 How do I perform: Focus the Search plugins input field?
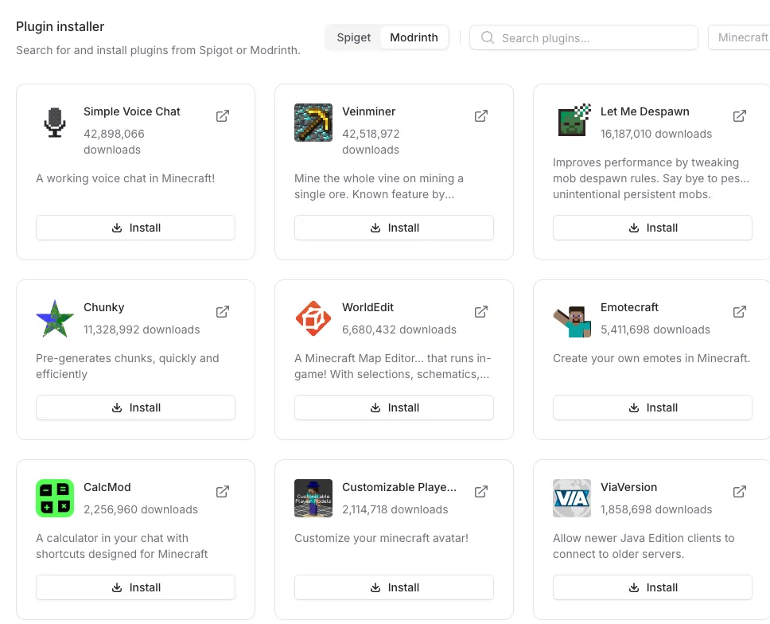pos(583,37)
